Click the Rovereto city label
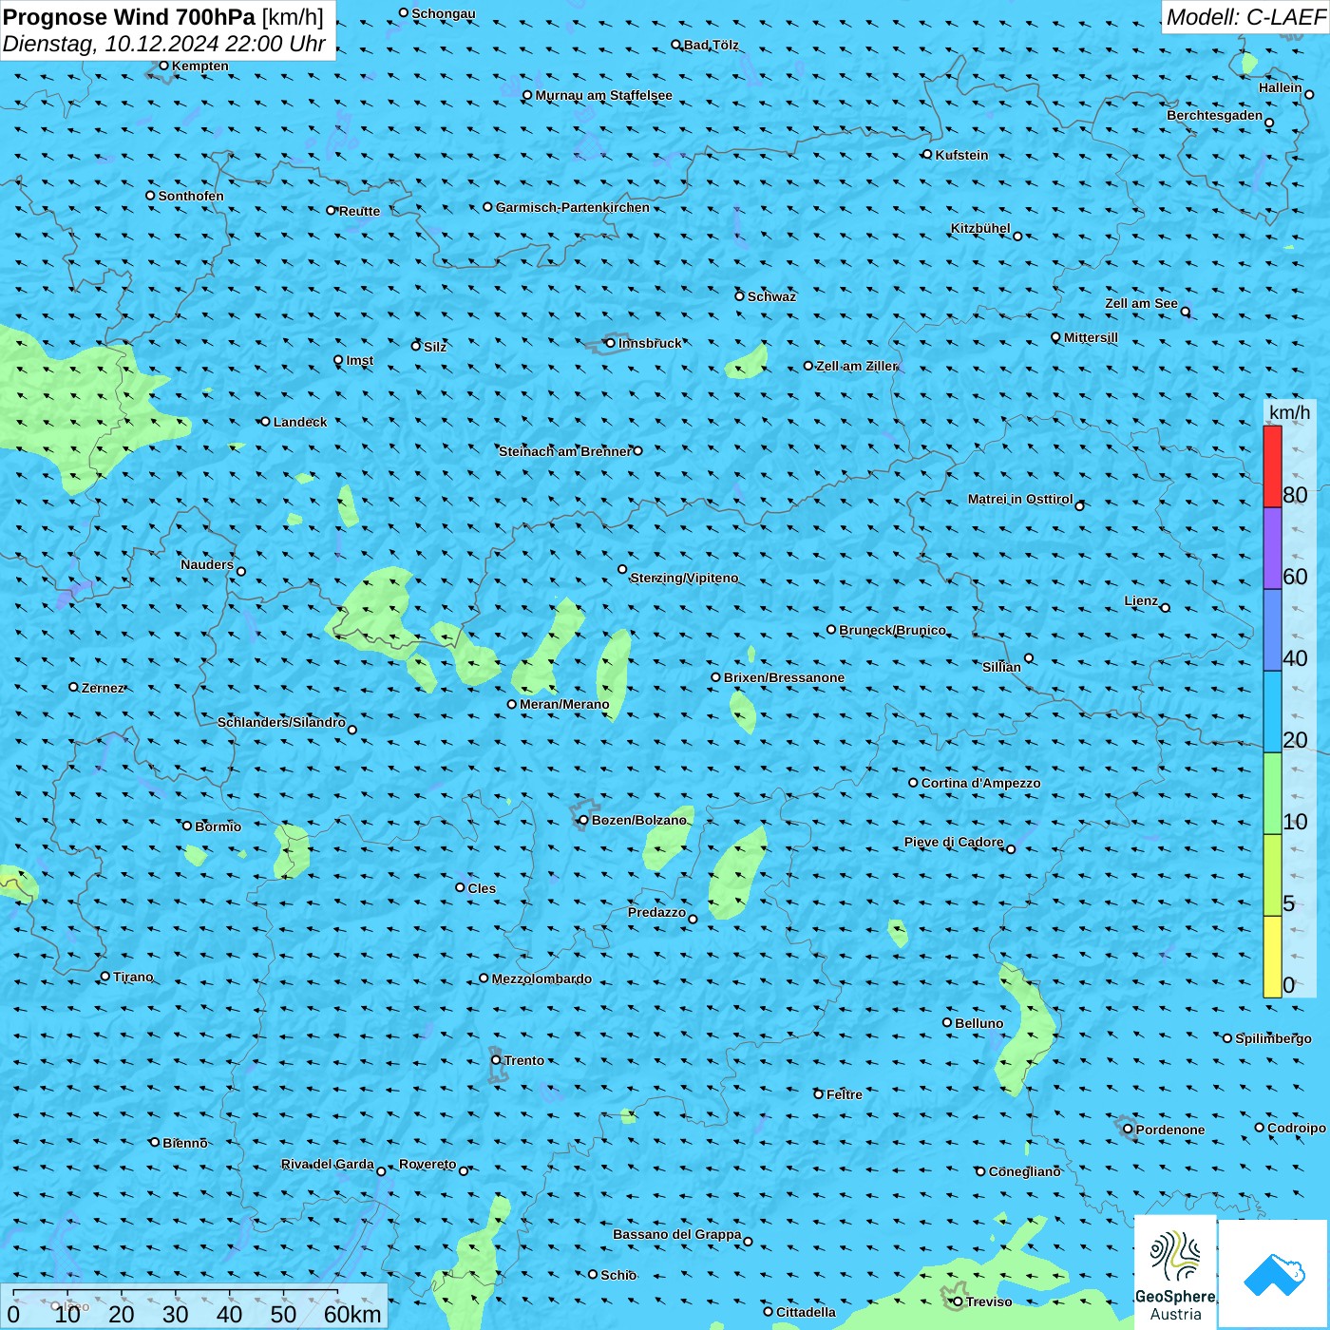This screenshot has height=1330, width=1330. pyautogui.click(x=427, y=1164)
